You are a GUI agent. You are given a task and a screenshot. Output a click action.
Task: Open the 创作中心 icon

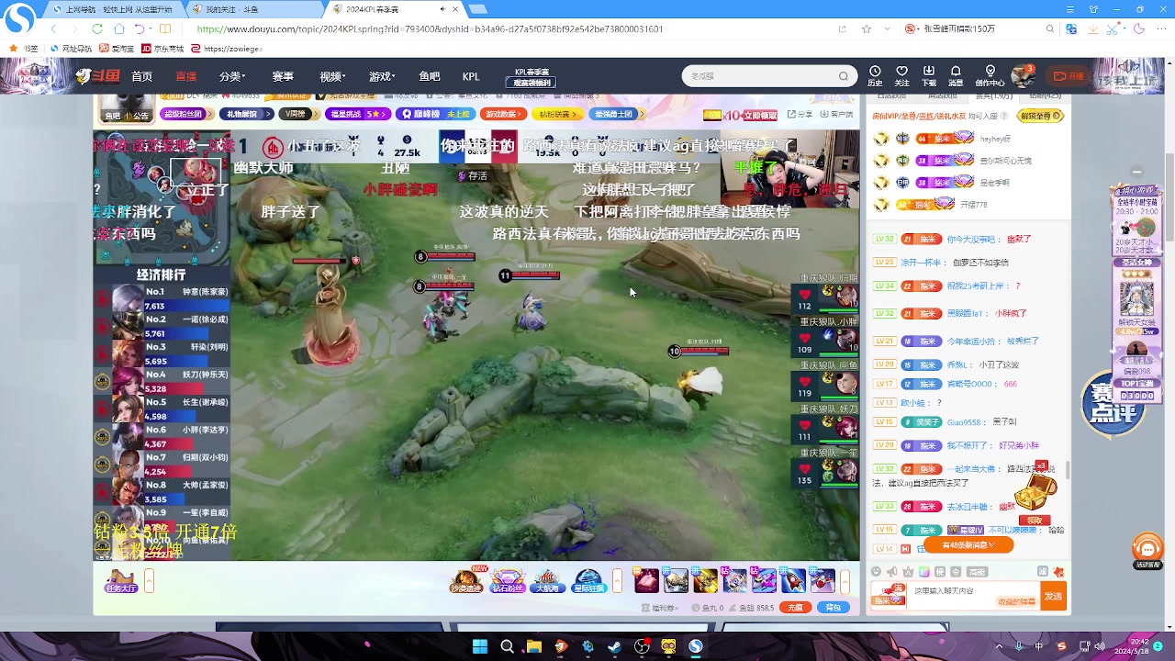[990, 75]
